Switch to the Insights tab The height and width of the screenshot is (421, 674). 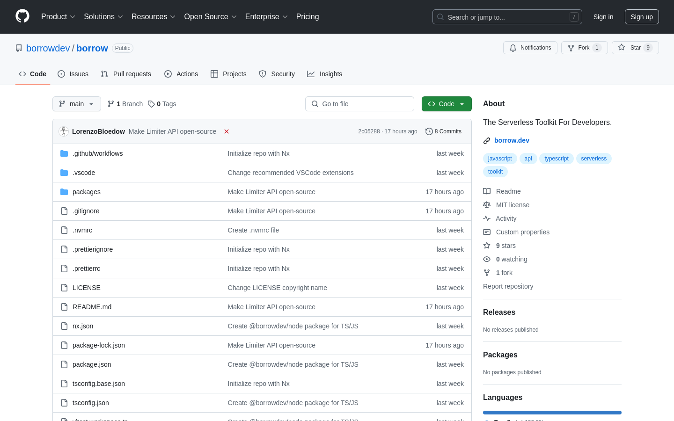(325, 74)
